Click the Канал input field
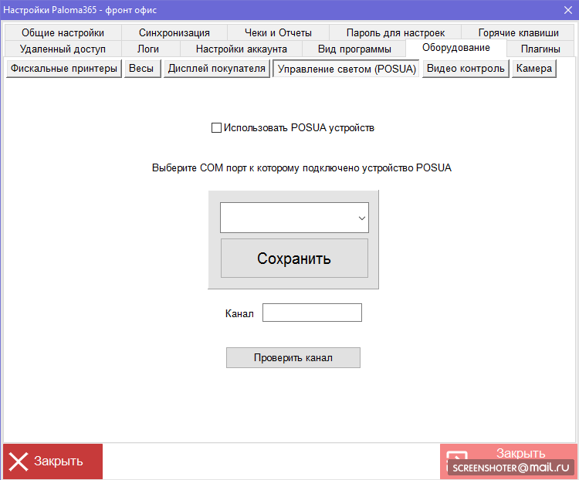 coord(312,313)
